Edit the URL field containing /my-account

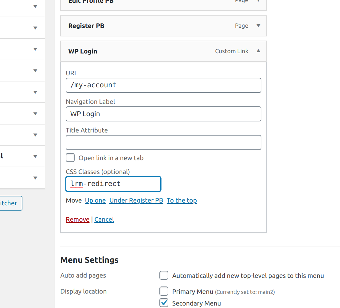(163, 85)
